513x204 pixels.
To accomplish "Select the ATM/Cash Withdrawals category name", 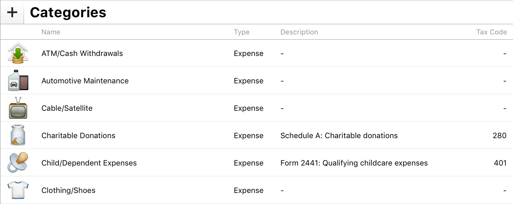I will (82, 54).
